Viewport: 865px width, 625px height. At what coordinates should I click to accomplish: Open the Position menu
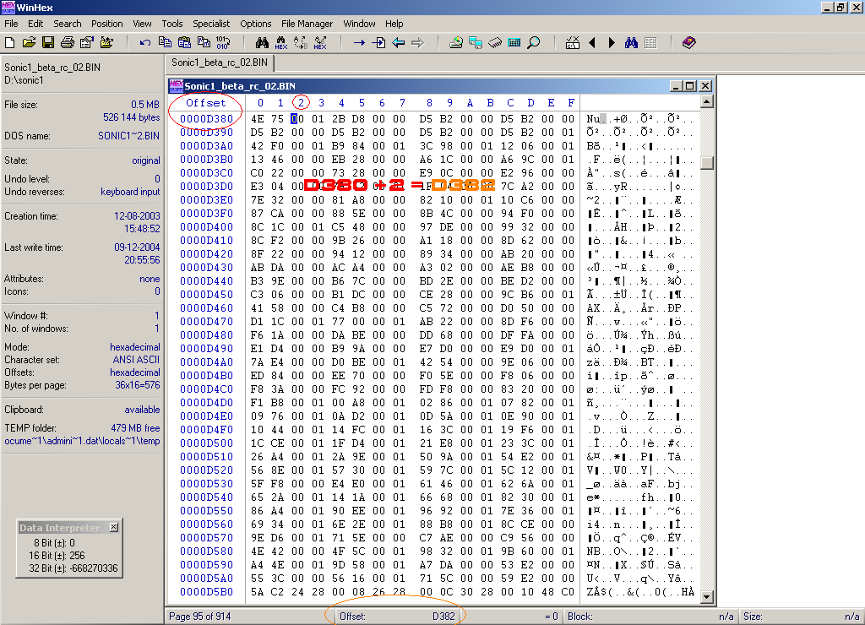(107, 24)
